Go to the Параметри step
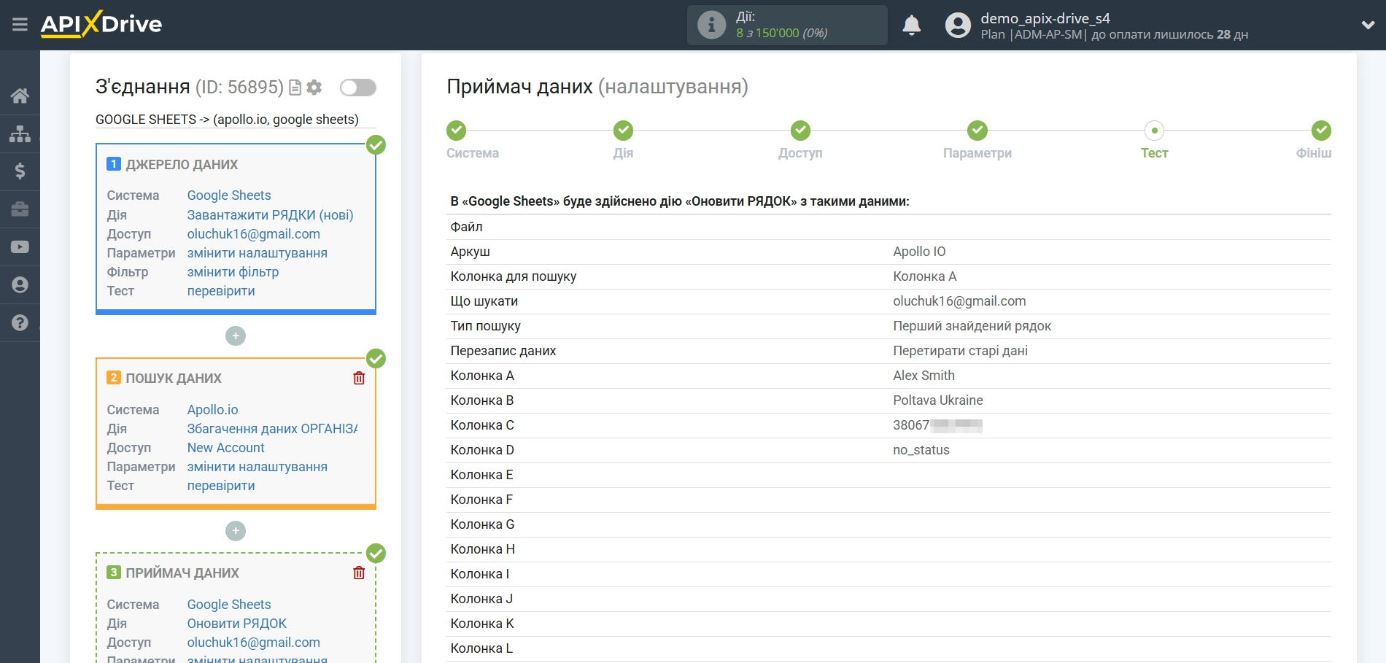This screenshot has width=1386, height=663. [977, 131]
